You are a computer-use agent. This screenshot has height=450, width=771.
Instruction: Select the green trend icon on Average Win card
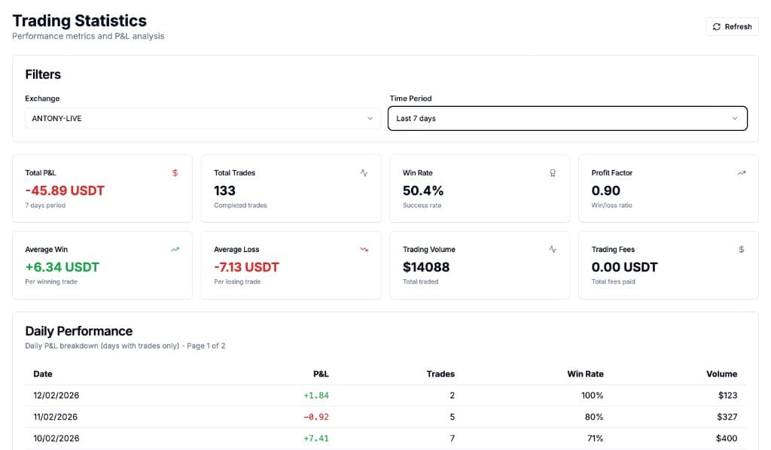[x=175, y=249]
